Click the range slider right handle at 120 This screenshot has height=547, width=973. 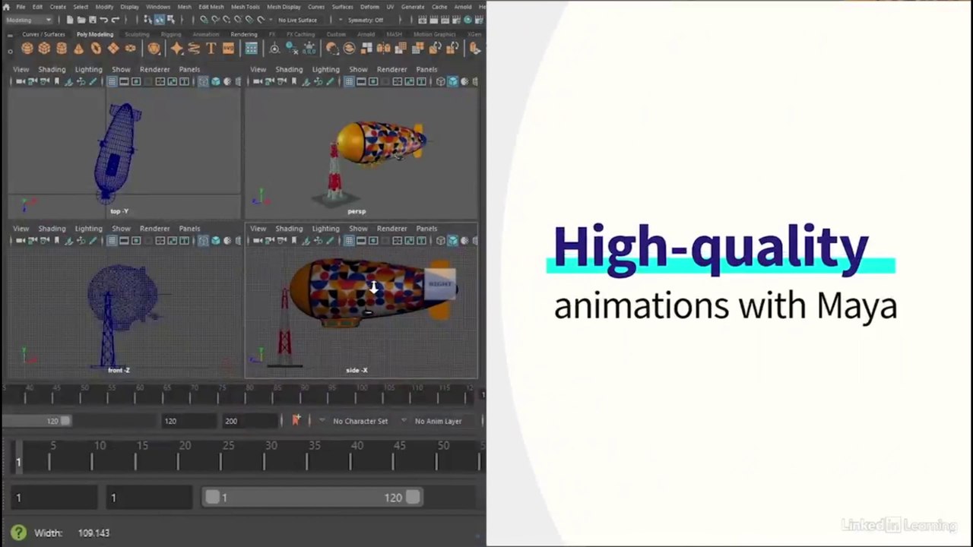[413, 497]
